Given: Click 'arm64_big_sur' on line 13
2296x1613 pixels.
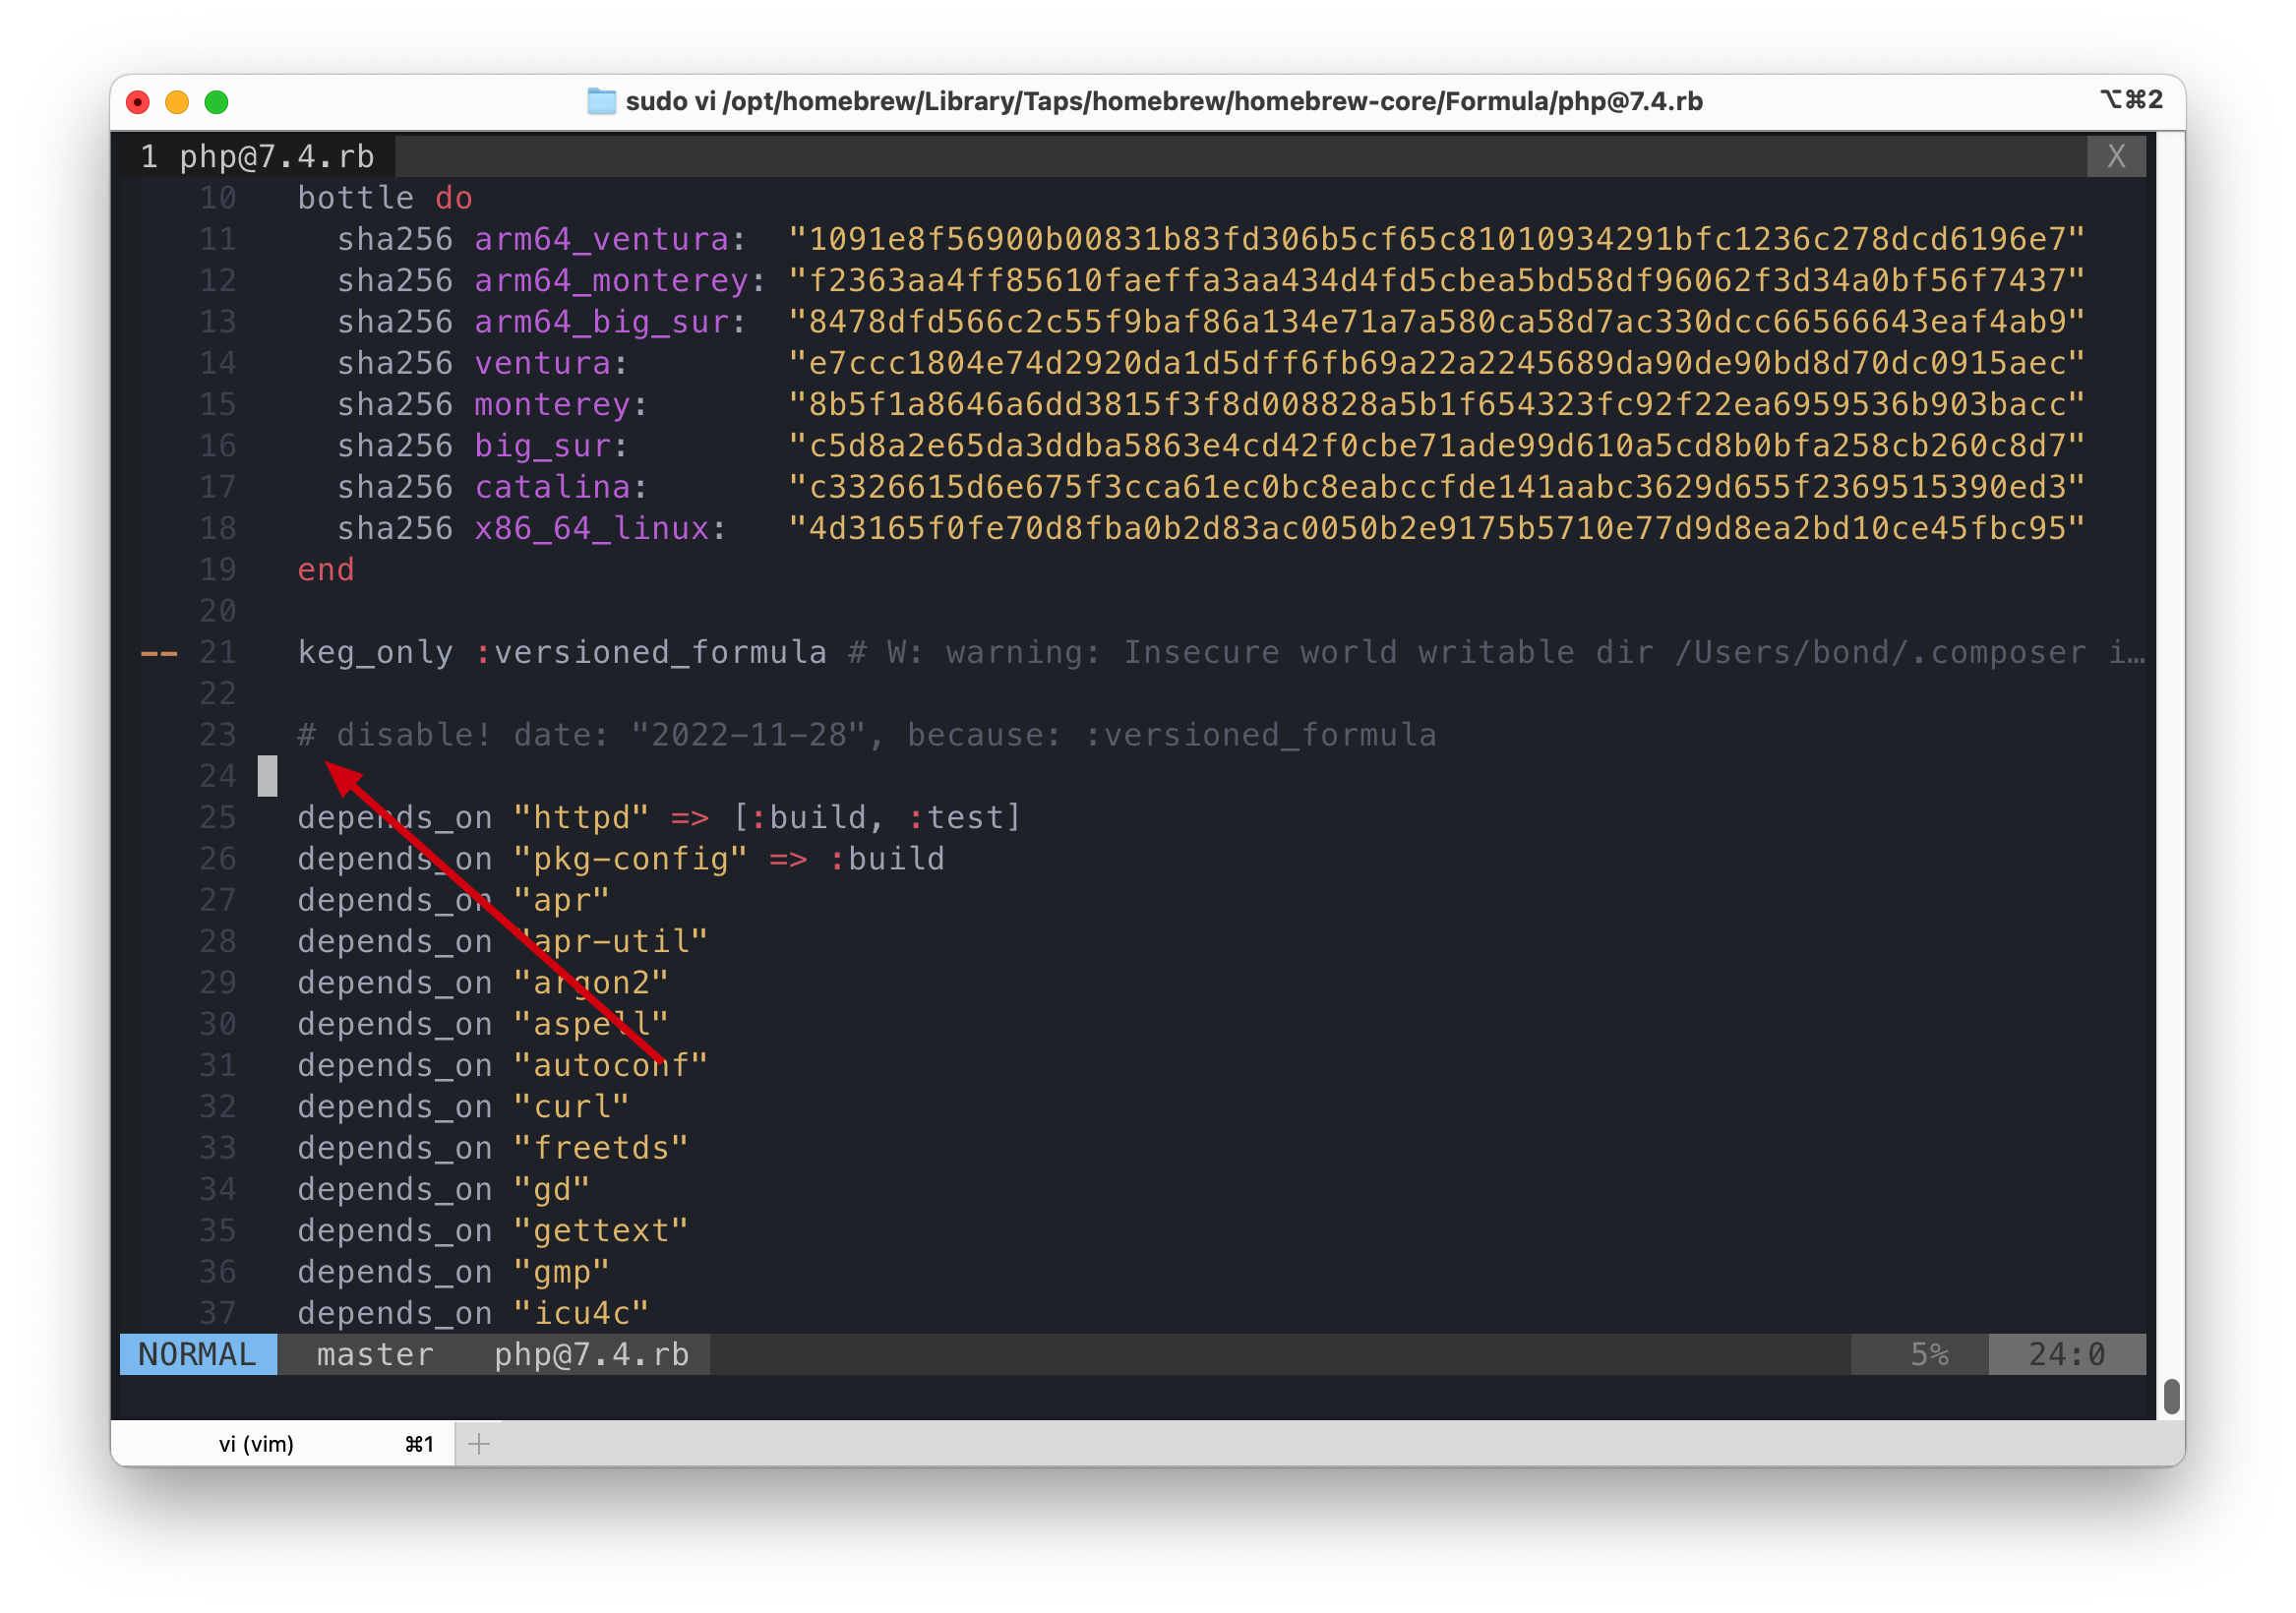Looking at the screenshot, I should 601,321.
